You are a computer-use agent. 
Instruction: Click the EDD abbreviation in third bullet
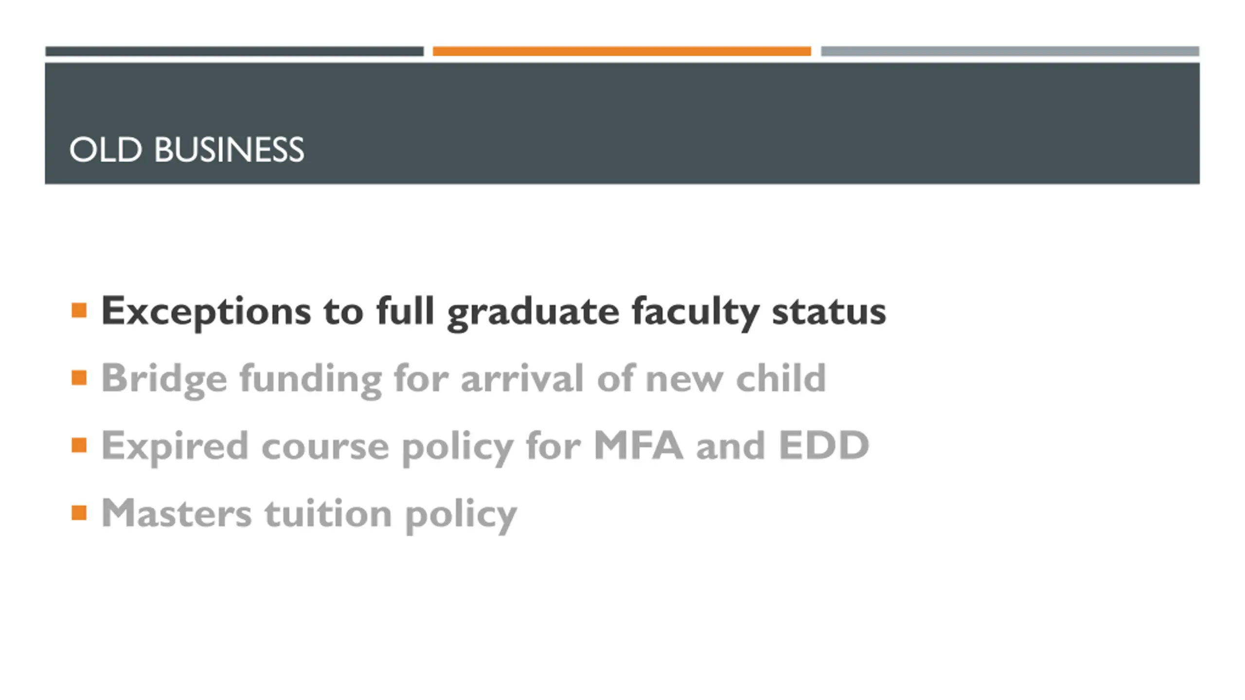(823, 445)
